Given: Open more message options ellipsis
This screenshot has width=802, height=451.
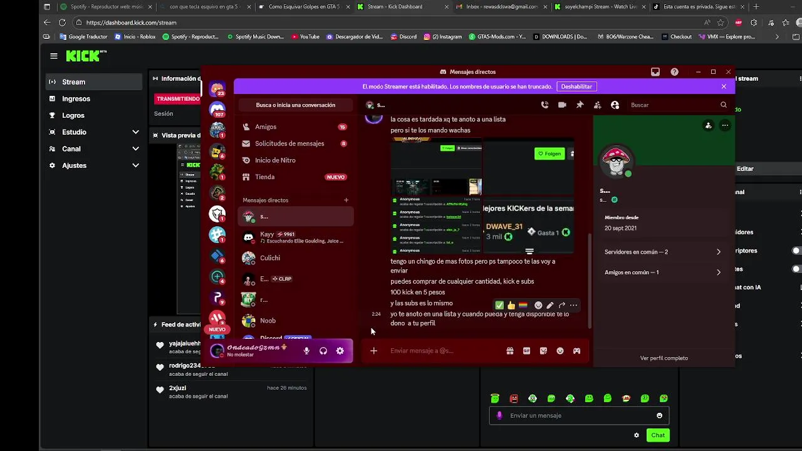Looking at the screenshot, I should pos(573,305).
